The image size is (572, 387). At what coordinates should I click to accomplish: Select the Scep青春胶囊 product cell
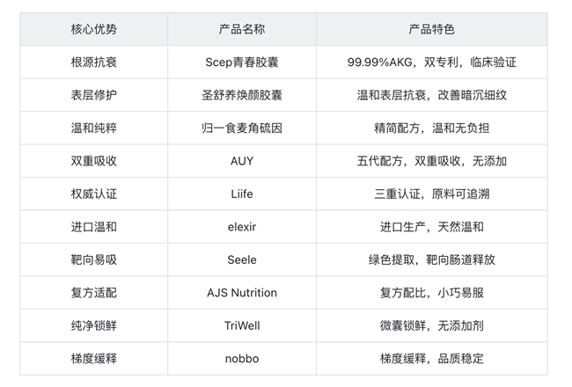241,62
